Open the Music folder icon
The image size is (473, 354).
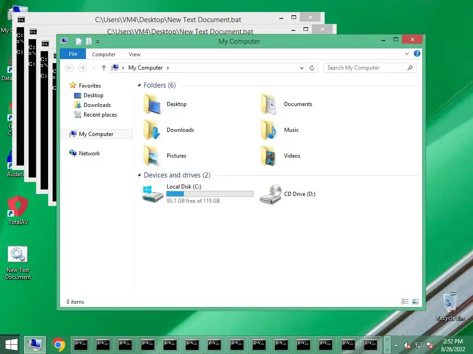pyautogui.click(x=268, y=130)
